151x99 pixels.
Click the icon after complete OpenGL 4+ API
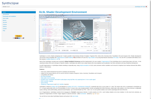click(x=59, y=59)
